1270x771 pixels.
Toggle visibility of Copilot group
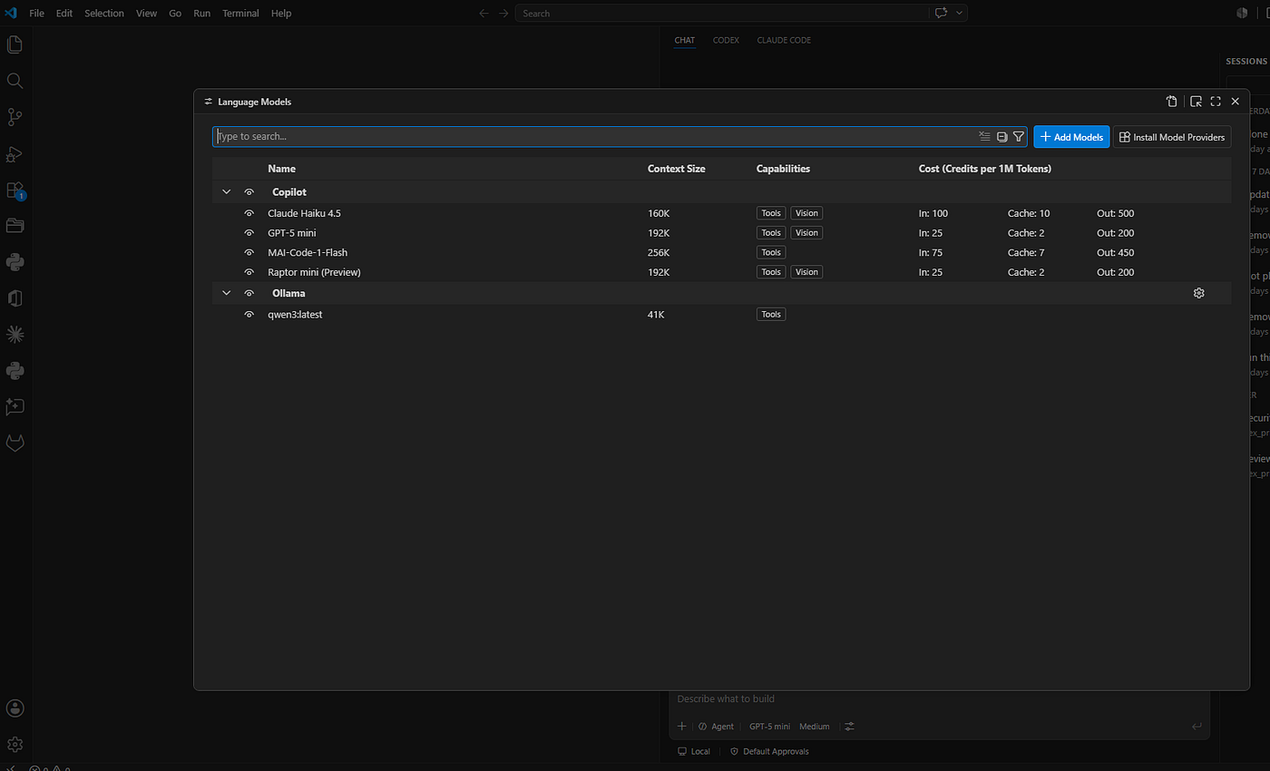pos(249,192)
